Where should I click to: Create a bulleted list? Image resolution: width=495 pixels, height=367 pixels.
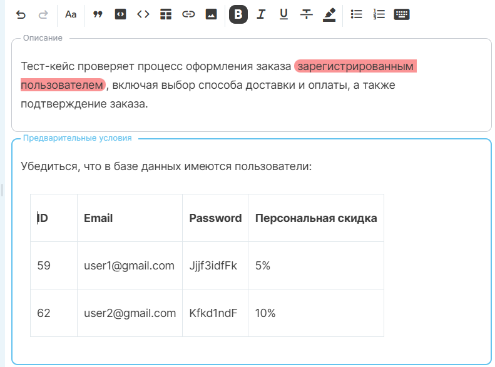point(356,14)
